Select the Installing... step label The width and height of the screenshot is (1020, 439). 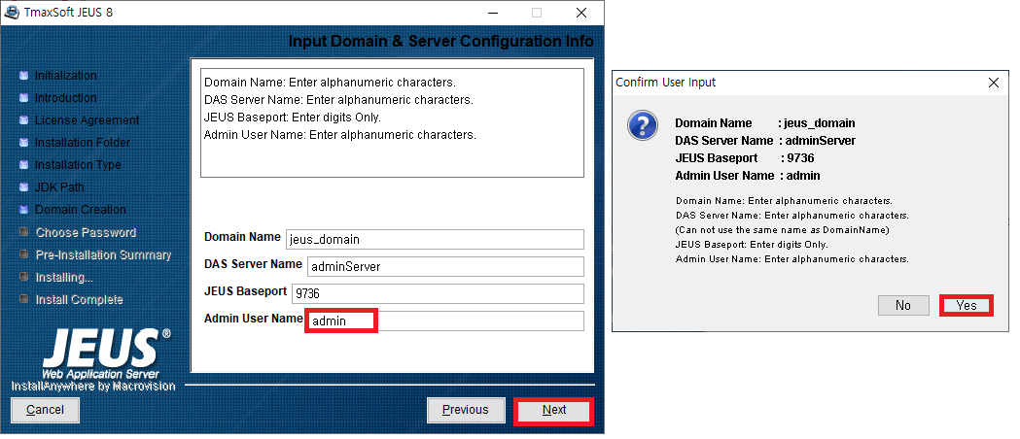pyautogui.click(x=64, y=278)
